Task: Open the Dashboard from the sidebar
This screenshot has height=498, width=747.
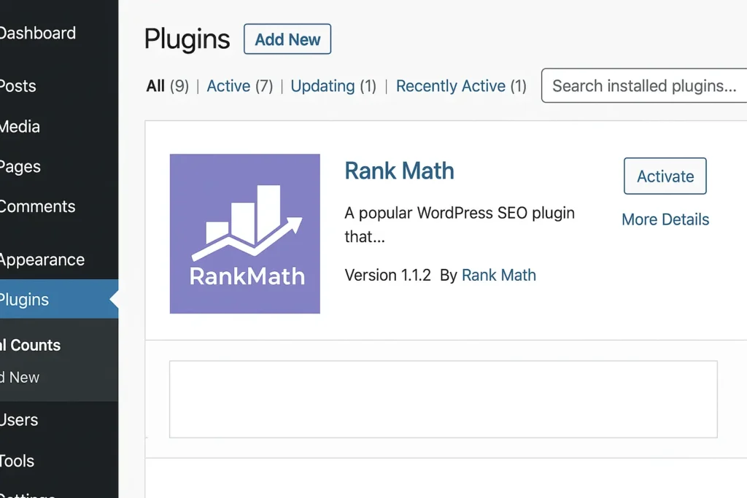Action: [38, 33]
